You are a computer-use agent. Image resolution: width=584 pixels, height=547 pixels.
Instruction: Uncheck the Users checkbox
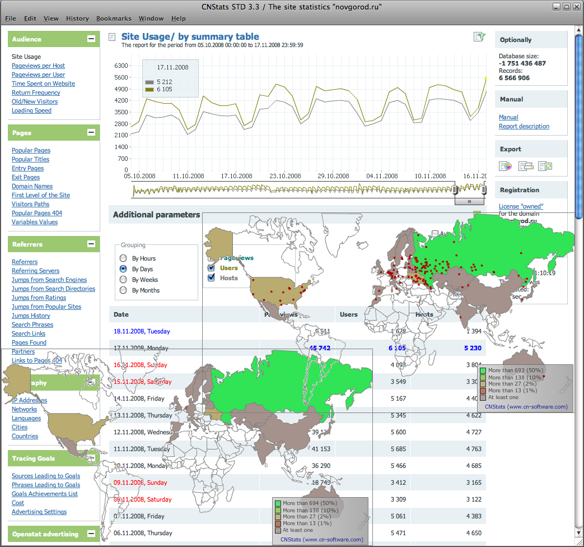(212, 268)
